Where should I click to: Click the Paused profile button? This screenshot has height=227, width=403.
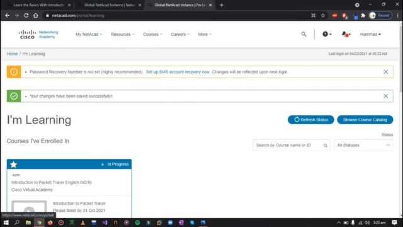click(x=380, y=15)
